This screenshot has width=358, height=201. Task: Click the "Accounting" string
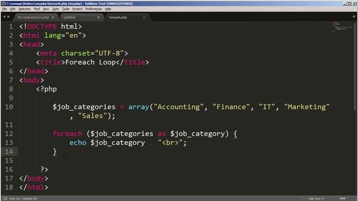178,107
